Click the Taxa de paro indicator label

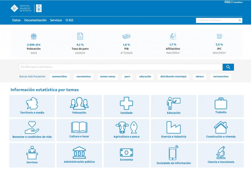pyautogui.click(x=80, y=49)
